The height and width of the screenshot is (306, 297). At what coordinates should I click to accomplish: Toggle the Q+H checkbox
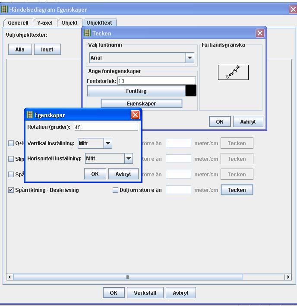pos(11,143)
